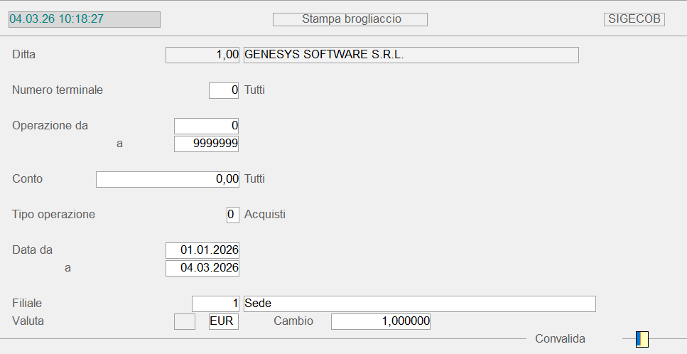Click the Acquisti operation type description

coord(265,215)
